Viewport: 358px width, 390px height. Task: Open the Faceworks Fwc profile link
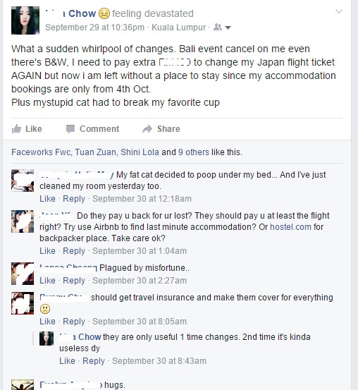(41, 152)
